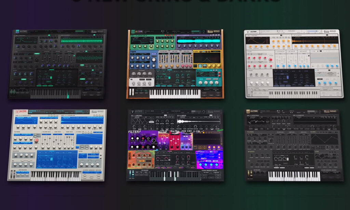The height and width of the screenshot is (210, 350).
Task: Click the Sonic logo on the white skin
Action: point(333,32)
